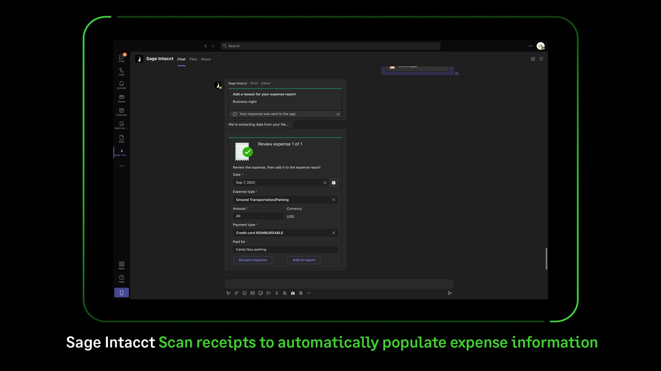
Task: Switch to the Chat tab
Action: [181, 59]
